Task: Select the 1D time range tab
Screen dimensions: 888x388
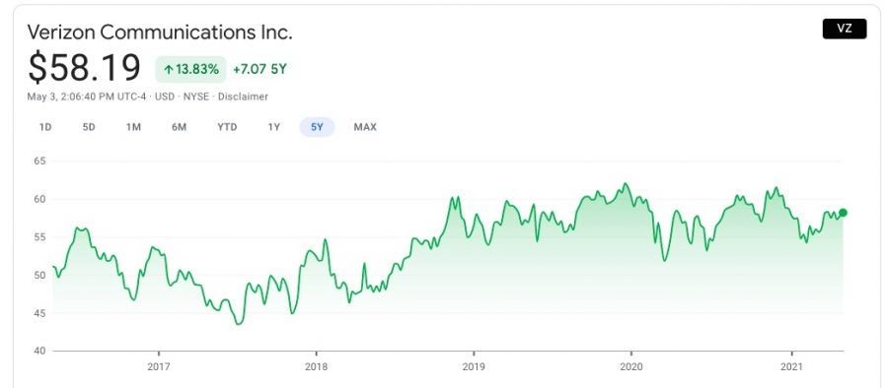Action: click(45, 127)
